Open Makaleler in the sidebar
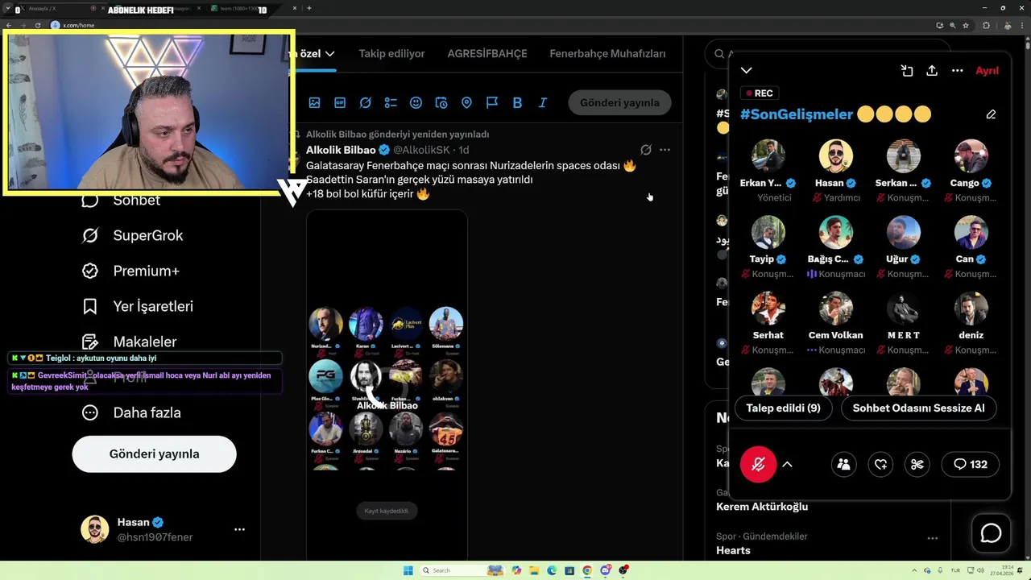The width and height of the screenshot is (1031, 580). click(130, 342)
